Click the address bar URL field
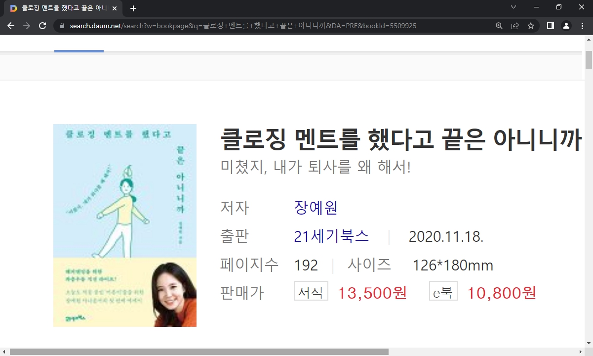The width and height of the screenshot is (593, 356). point(277,26)
